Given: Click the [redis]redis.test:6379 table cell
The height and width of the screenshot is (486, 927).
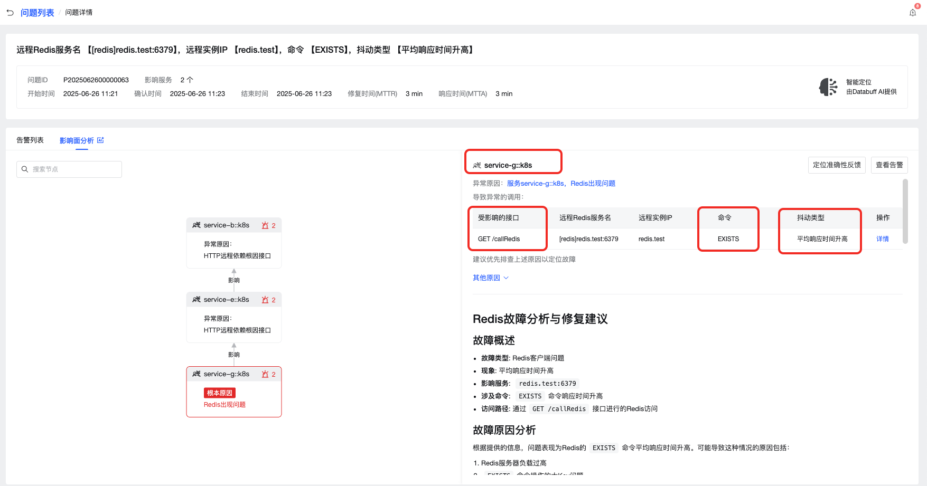Looking at the screenshot, I should point(588,239).
